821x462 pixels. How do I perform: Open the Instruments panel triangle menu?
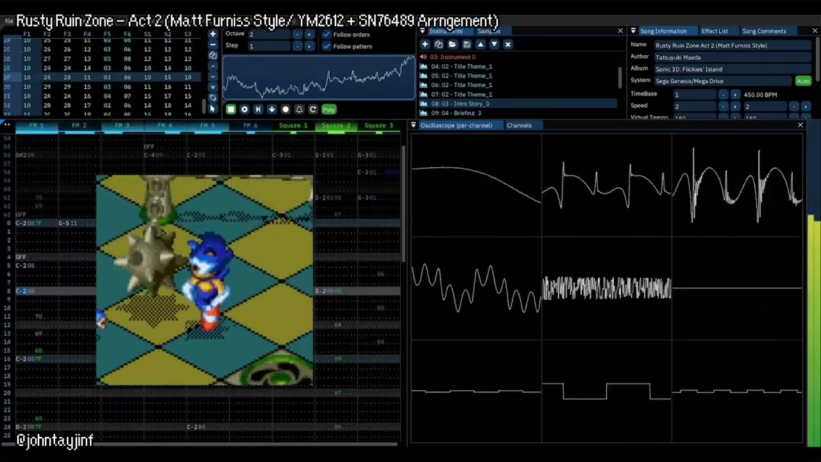tap(423, 31)
